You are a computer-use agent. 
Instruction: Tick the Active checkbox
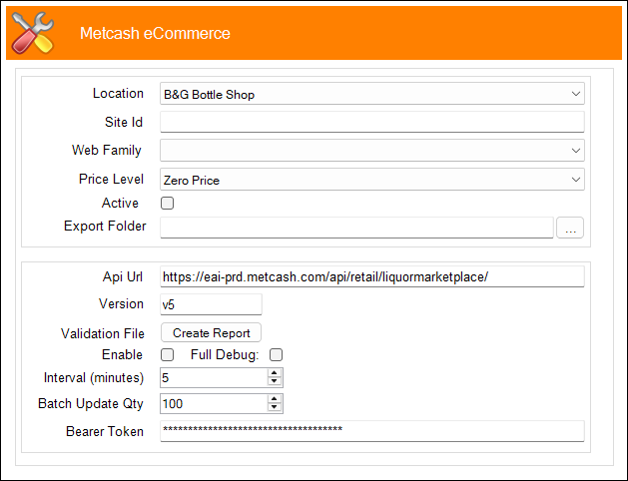tap(167, 204)
